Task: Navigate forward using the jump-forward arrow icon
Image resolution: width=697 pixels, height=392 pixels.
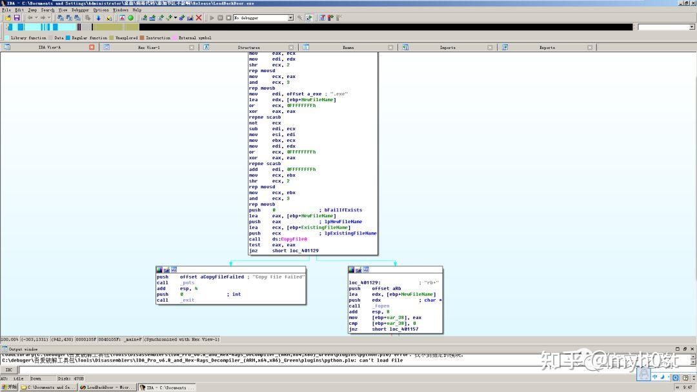Action: (42, 18)
